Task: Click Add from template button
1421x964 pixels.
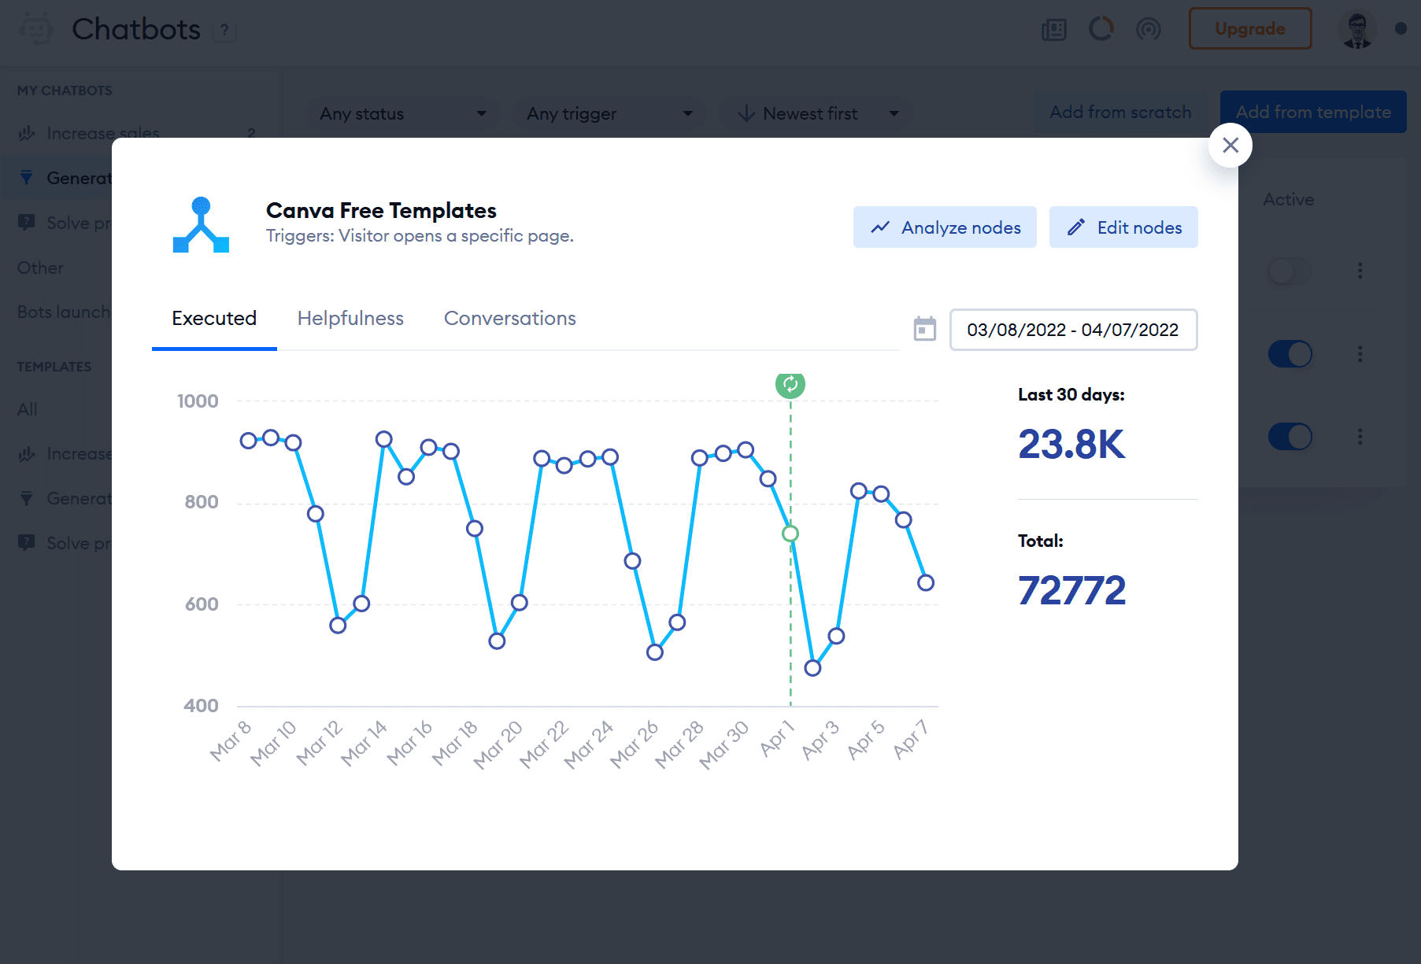Action: click(1313, 113)
